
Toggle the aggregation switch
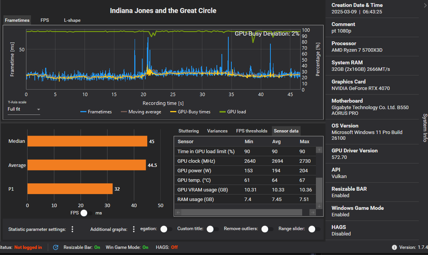pyautogui.click(x=166, y=229)
